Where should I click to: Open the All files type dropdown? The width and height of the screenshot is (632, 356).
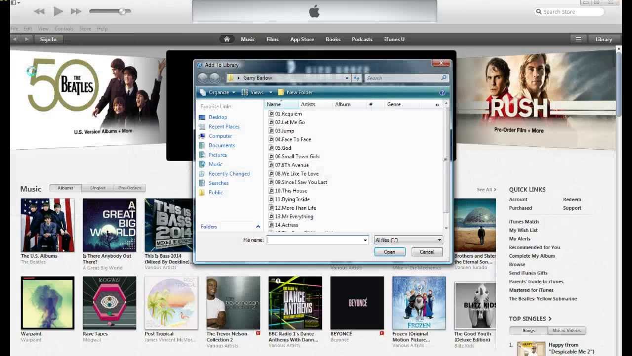[x=408, y=240]
